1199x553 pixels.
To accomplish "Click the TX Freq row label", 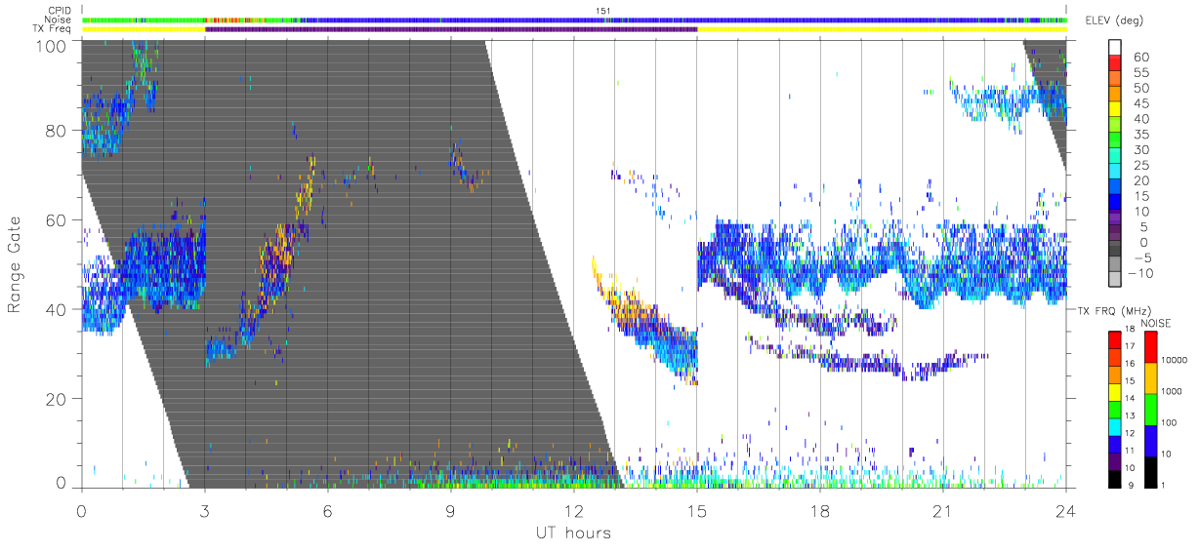I will click(53, 28).
